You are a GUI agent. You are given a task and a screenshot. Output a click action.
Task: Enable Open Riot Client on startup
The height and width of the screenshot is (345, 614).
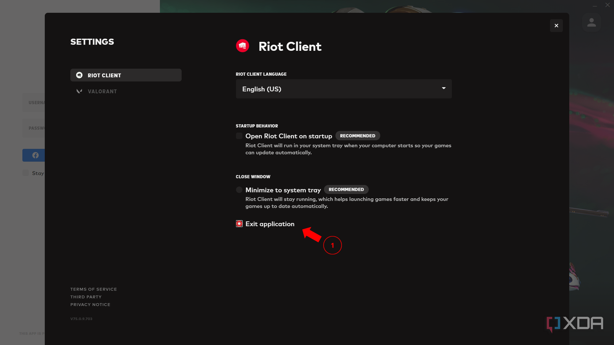pos(239,136)
